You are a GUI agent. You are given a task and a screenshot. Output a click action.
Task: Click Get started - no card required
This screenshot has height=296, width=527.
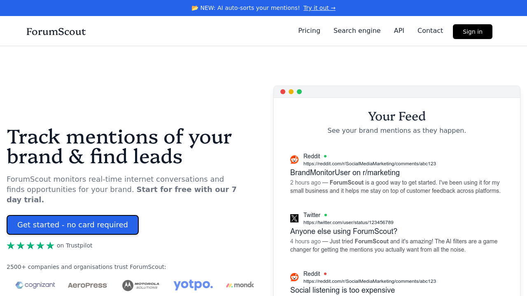(x=72, y=225)
